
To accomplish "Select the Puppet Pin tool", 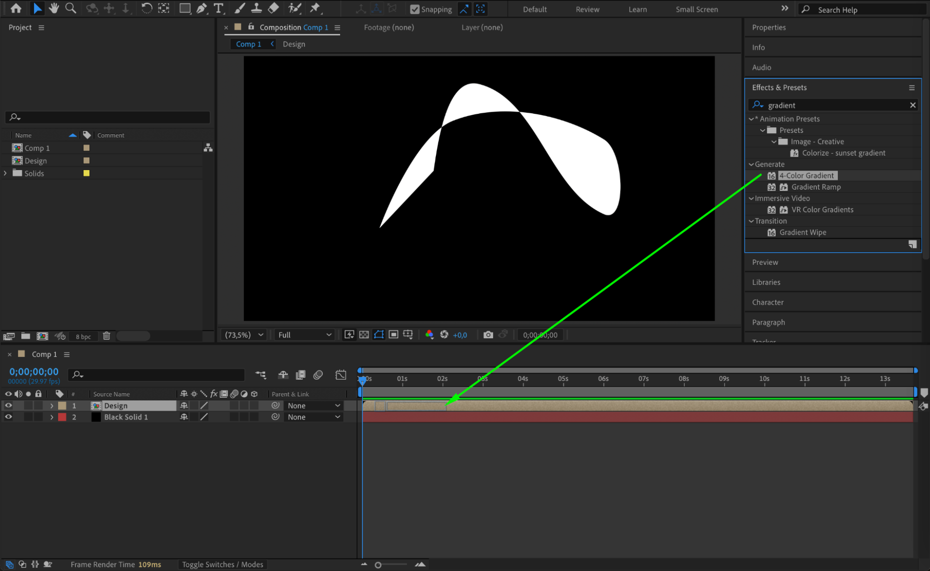I will coord(315,8).
